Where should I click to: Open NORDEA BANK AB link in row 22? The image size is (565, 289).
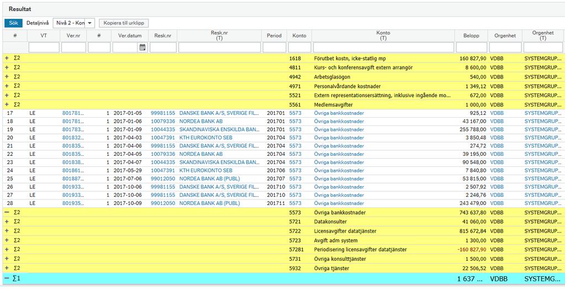pos(201,154)
